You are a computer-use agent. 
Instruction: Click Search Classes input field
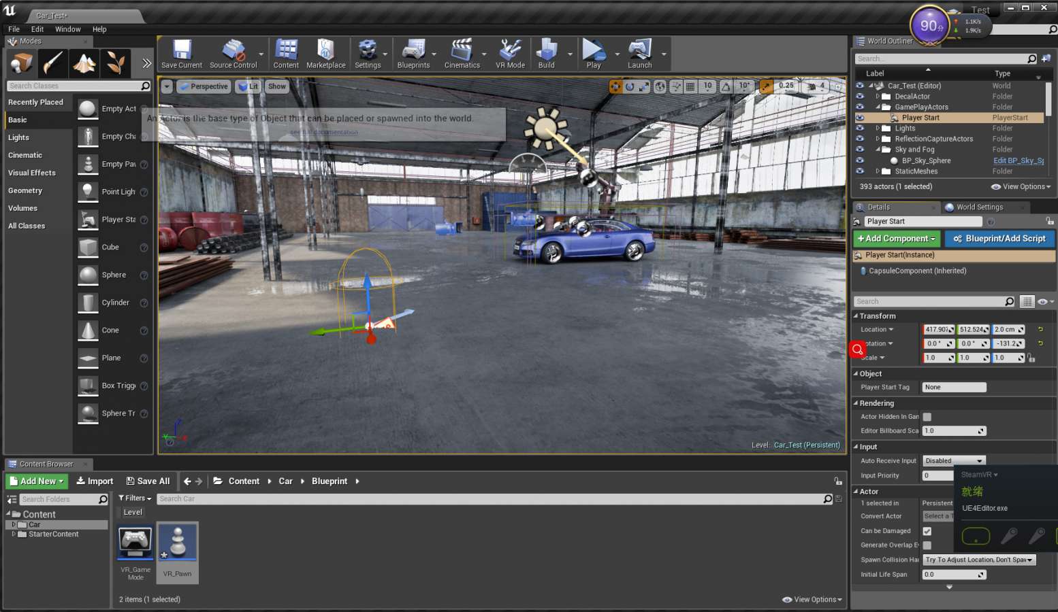click(x=78, y=86)
